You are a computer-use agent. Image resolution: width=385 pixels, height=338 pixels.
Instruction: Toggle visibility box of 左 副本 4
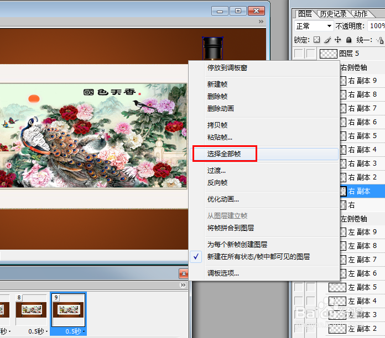[299, 301]
